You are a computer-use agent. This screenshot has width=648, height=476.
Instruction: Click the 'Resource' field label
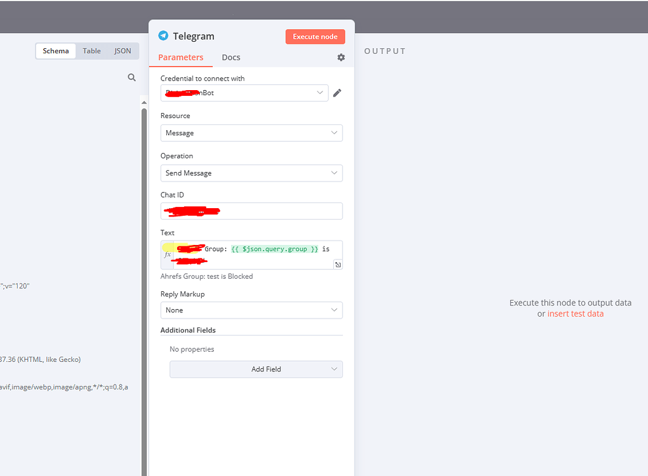point(175,116)
